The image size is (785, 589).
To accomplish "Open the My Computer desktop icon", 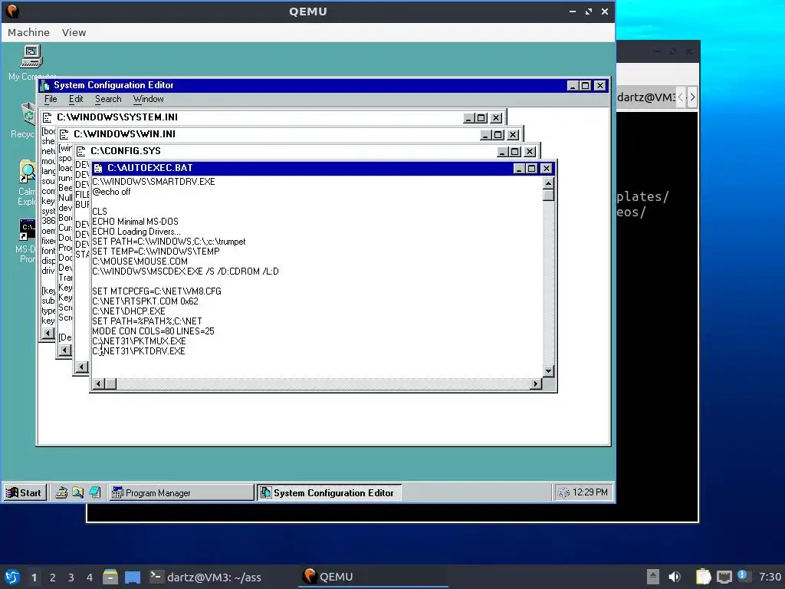I will [31, 57].
